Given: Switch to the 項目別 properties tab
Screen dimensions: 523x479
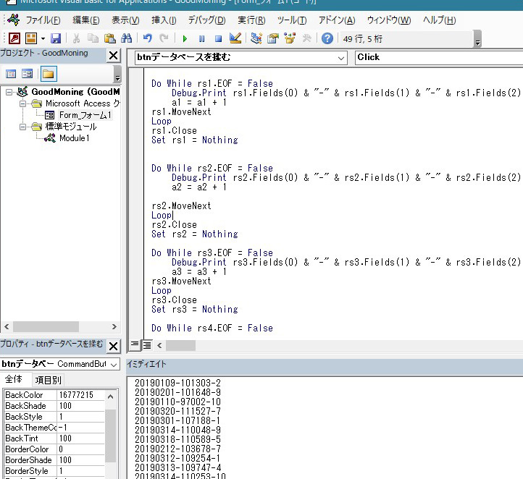Looking at the screenshot, I should [x=48, y=380].
